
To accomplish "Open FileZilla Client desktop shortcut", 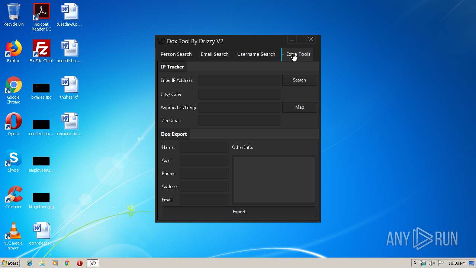I will tap(41, 51).
